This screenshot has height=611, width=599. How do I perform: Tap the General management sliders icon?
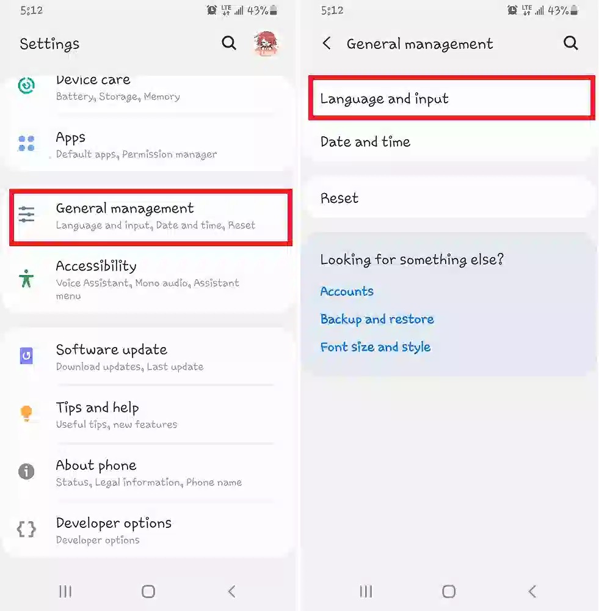tap(26, 214)
